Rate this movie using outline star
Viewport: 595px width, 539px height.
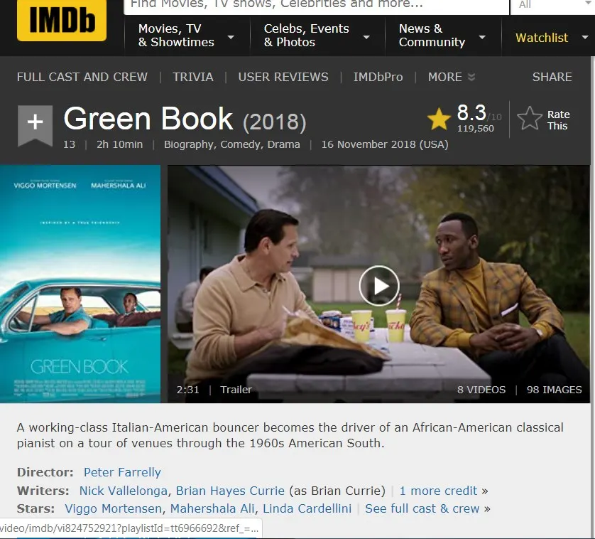click(530, 119)
